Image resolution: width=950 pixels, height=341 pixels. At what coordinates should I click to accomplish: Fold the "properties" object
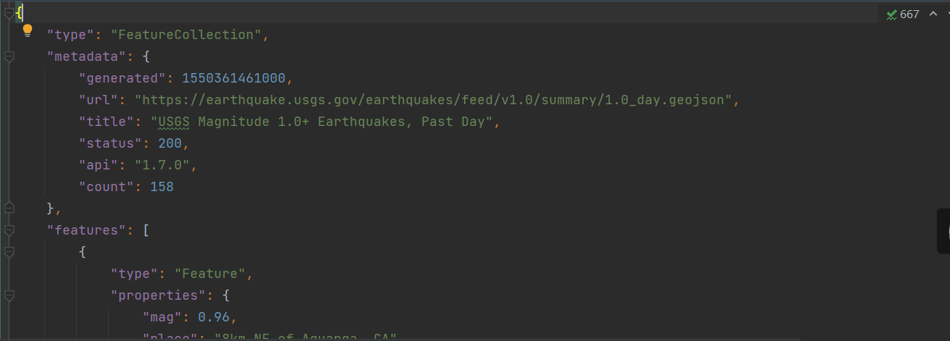[9, 295]
